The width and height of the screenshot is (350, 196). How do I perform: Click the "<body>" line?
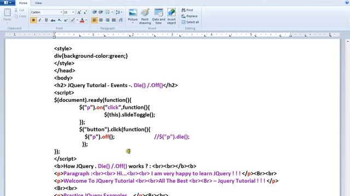63,78
